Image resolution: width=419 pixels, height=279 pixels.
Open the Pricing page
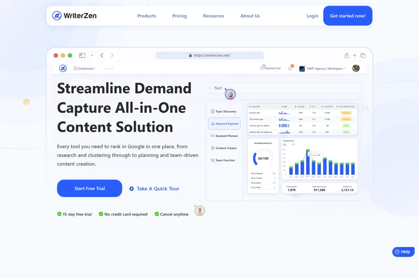pyautogui.click(x=179, y=16)
